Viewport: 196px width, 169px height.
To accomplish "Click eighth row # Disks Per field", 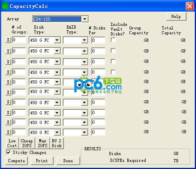I will coord(98,113).
